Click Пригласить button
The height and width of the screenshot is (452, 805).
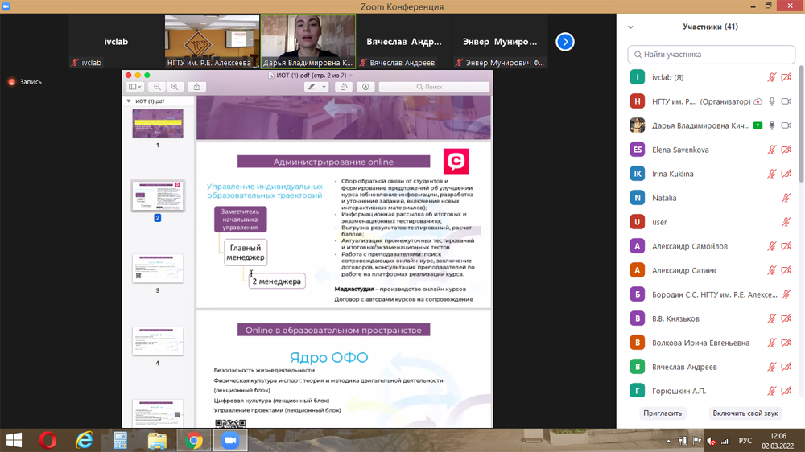[x=663, y=413]
